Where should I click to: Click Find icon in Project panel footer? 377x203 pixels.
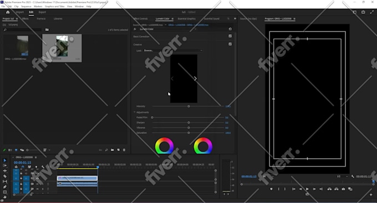click(106, 150)
